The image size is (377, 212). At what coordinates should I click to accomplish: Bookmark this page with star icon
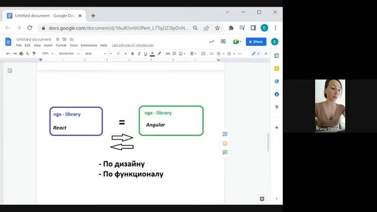[217, 28]
